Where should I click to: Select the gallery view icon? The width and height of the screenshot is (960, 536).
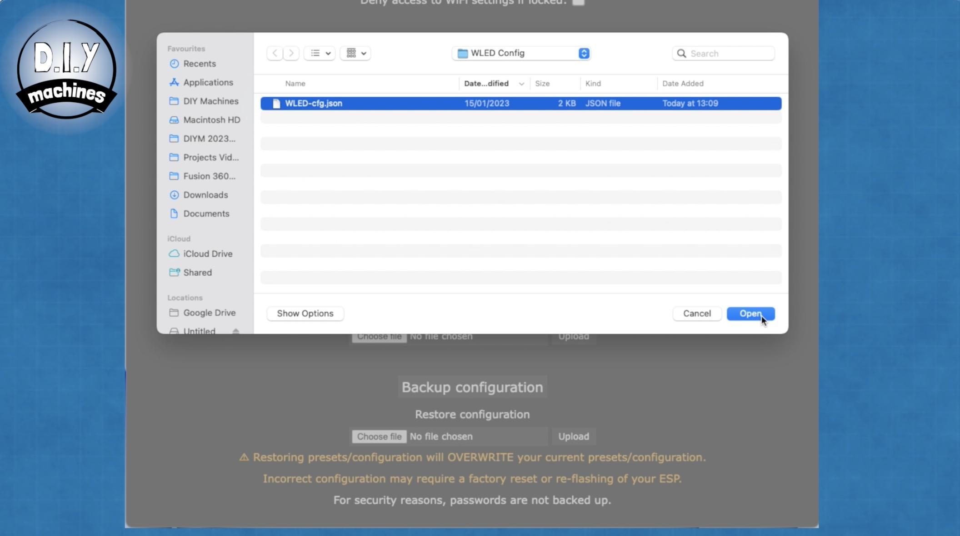[351, 53]
